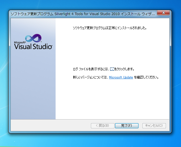Click the ソフトウェア更新プログラムは正常にインストールされました message

click(x=110, y=28)
